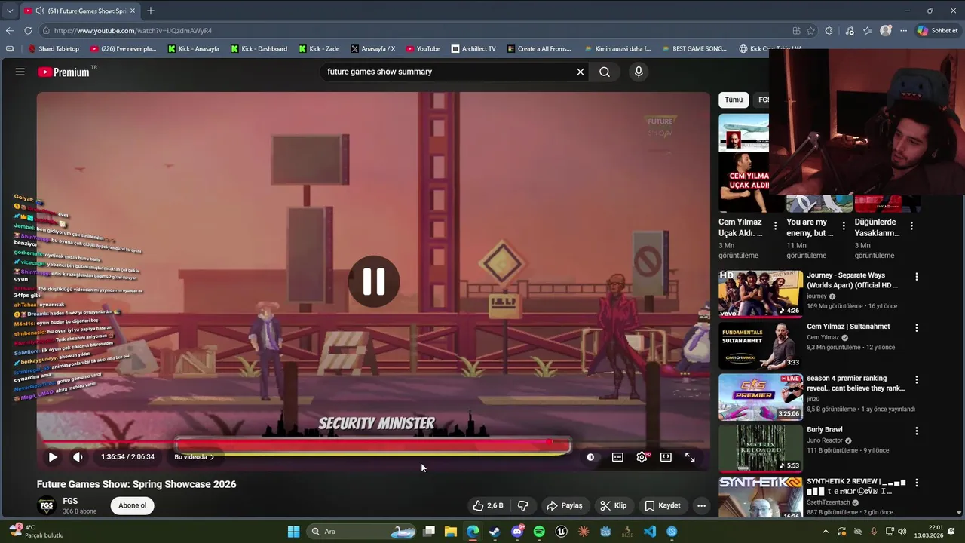Viewport: 965px width, 543px height.
Task: Save the video with Kaydet
Action: (x=663, y=505)
